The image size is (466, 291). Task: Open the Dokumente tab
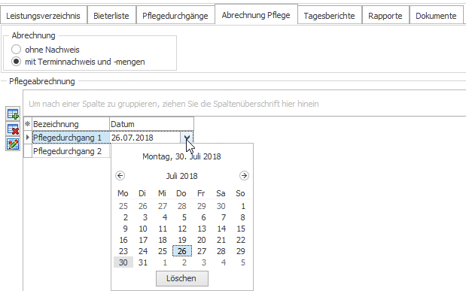point(436,16)
